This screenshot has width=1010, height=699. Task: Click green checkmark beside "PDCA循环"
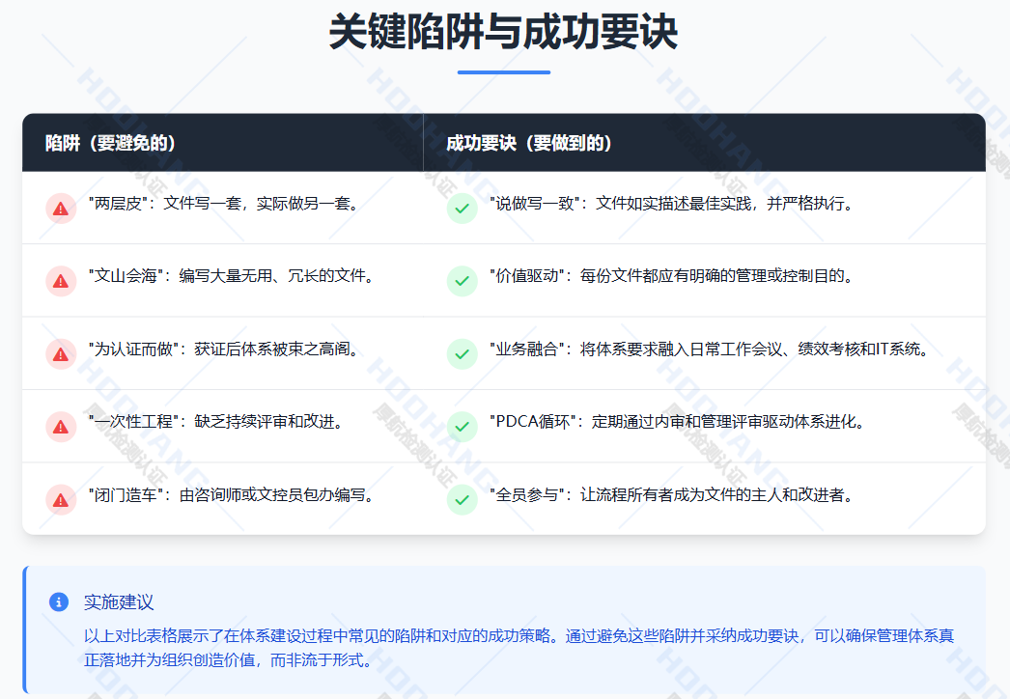point(463,426)
